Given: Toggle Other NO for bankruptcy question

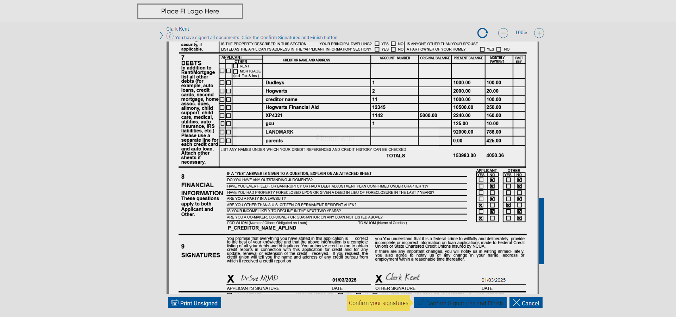Looking at the screenshot, I should point(519,186).
